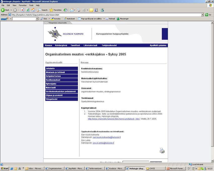Open the File menu
214x171 pixels.
pyautogui.click(x=3, y=5)
